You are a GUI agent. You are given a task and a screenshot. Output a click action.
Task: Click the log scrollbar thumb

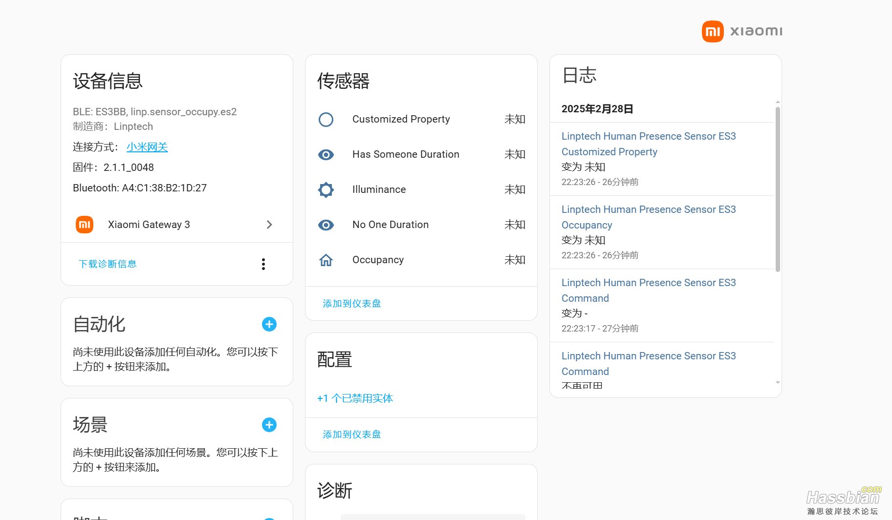(778, 189)
